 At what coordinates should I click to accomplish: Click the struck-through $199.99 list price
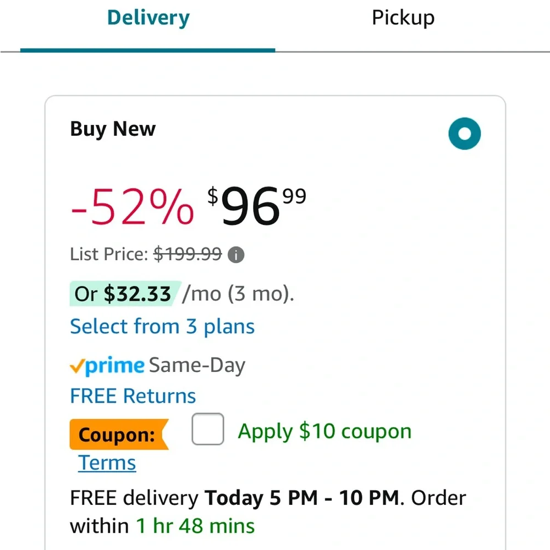coord(188,254)
